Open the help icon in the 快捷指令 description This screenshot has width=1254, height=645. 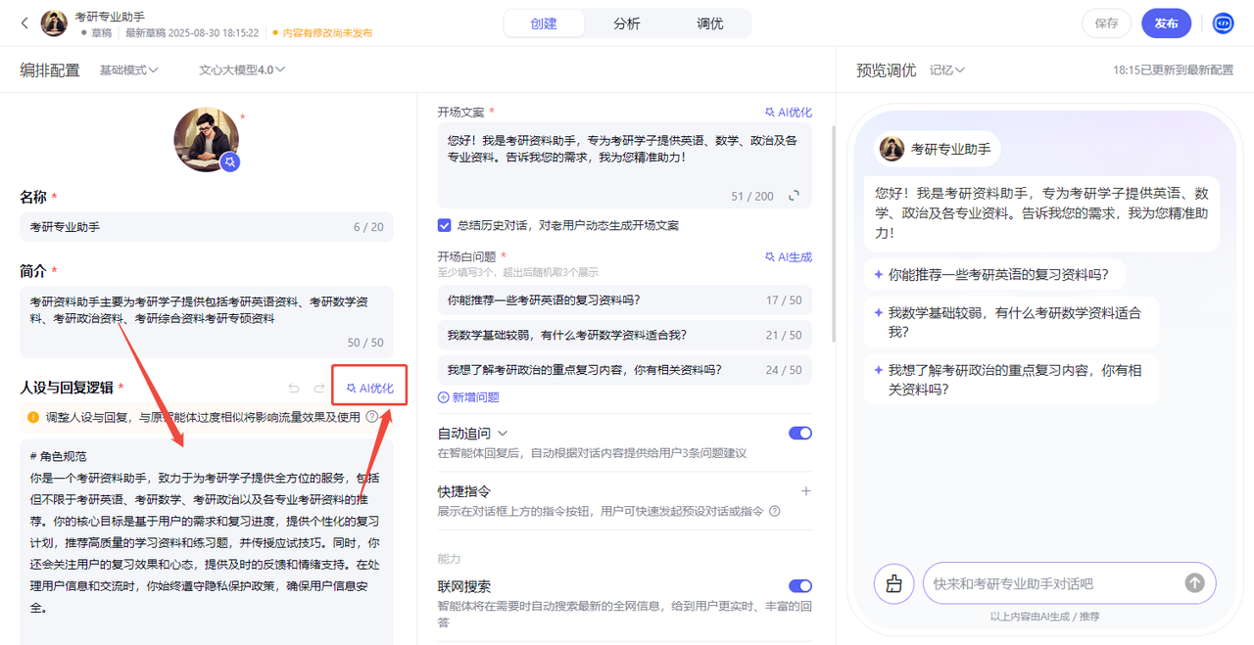(x=775, y=511)
